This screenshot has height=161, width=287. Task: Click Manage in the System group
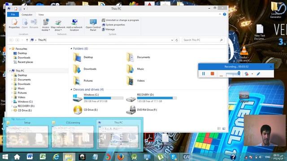(x=109, y=30)
